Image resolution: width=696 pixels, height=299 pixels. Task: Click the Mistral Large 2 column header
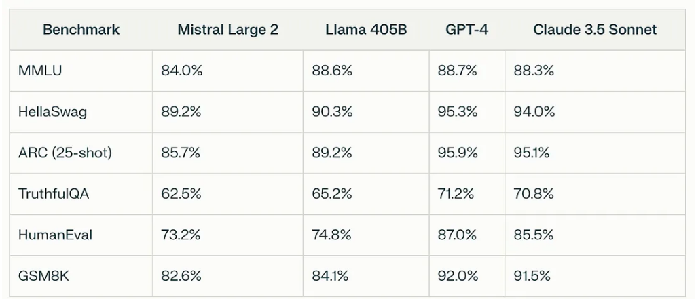tap(227, 30)
